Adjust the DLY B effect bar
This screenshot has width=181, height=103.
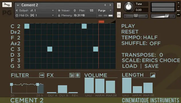coord(63,89)
